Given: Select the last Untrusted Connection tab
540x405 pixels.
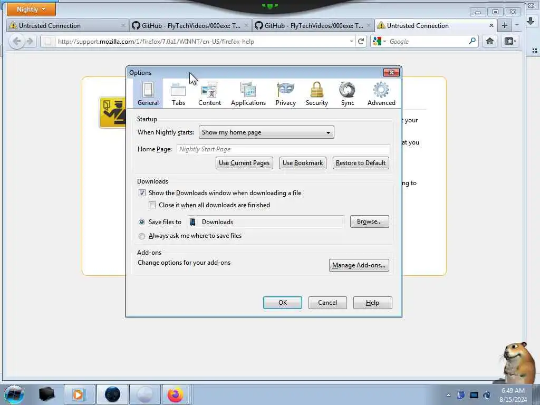Looking at the screenshot, I should [x=436, y=25].
